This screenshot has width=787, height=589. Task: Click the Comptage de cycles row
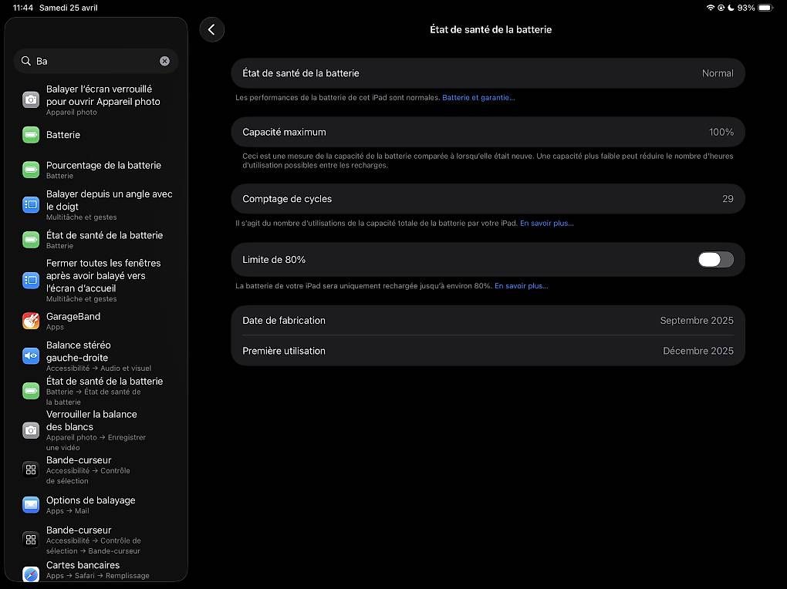click(488, 199)
